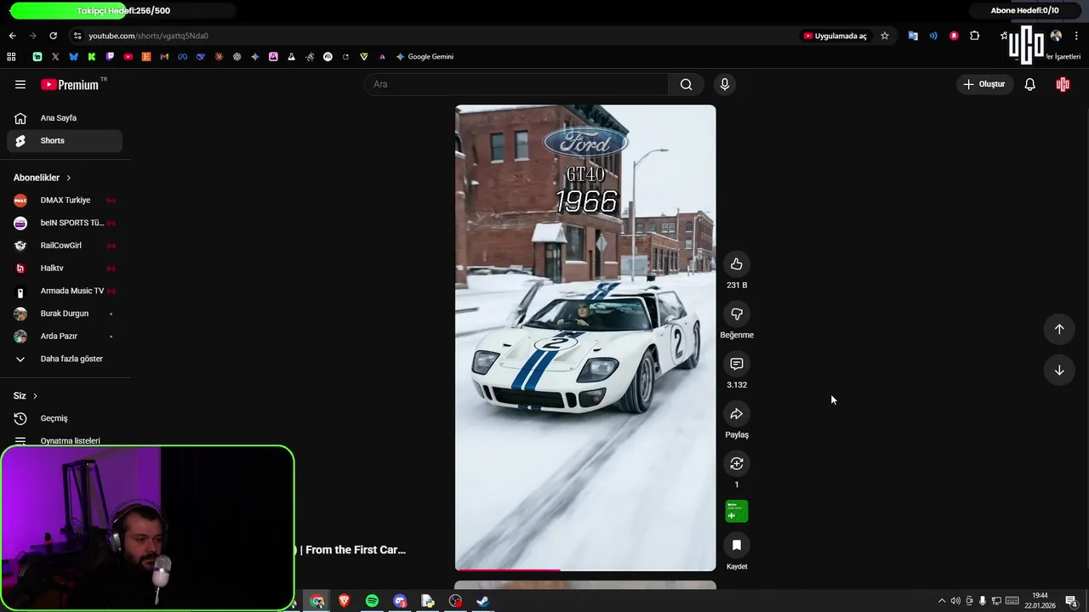Like the Short with thumbs up
Screen dimensions: 1089x612
[x=737, y=264]
